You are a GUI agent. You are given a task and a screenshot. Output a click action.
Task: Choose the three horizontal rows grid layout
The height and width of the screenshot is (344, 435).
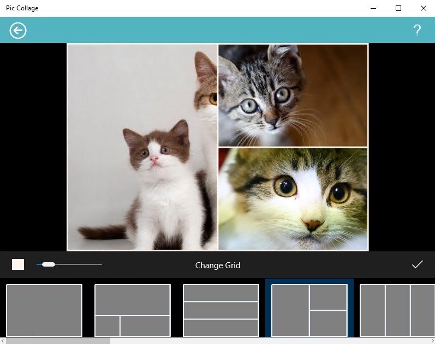coord(221,310)
